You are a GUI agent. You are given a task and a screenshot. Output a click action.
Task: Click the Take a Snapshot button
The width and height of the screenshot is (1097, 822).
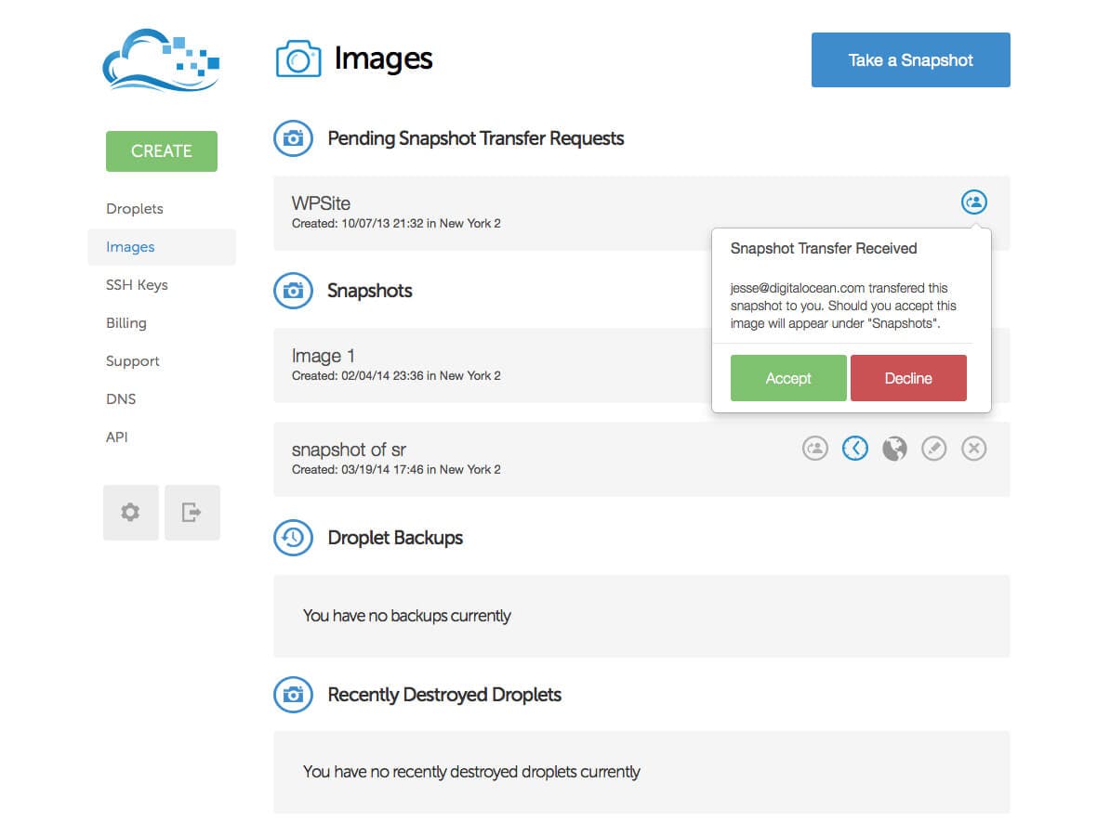pyautogui.click(x=910, y=59)
